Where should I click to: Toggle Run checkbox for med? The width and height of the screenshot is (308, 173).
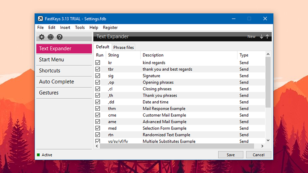click(98, 128)
